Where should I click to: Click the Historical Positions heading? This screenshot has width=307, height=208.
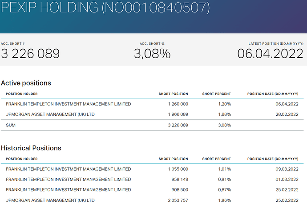pyautogui.click(x=31, y=148)
